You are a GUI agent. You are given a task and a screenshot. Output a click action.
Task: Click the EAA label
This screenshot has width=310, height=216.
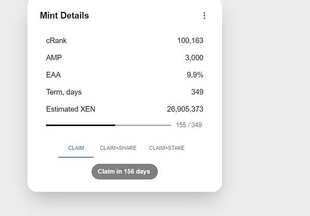pos(53,75)
